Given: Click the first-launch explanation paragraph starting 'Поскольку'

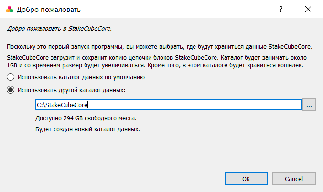Looking at the screenshot, I should pos(160,47).
